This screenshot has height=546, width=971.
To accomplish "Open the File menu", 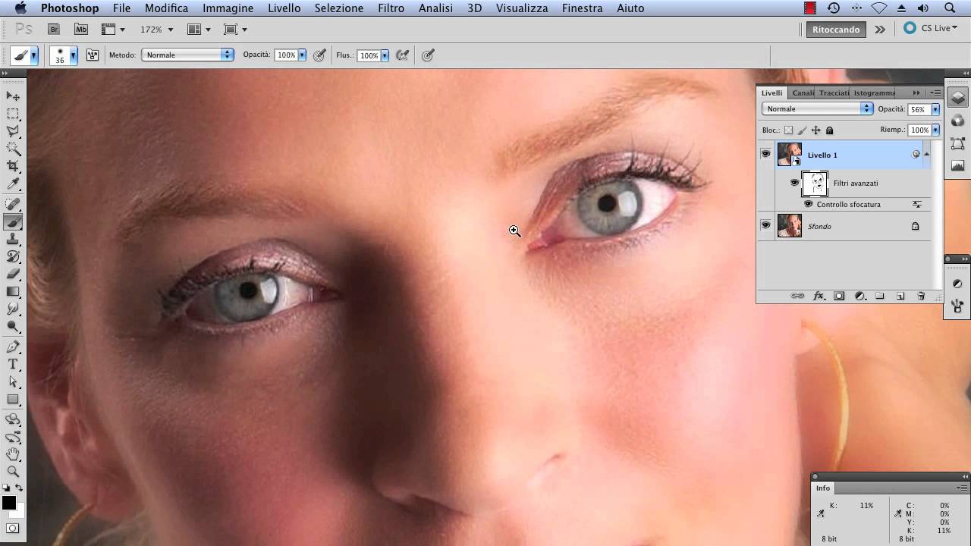I will click(x=121, y=8).
